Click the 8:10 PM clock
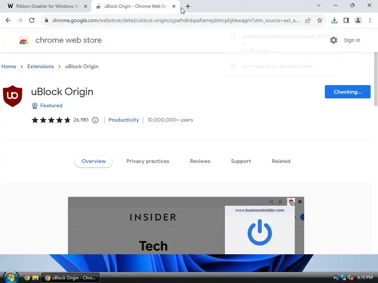The width and height of the screenshot is (378, 283). 365,277
